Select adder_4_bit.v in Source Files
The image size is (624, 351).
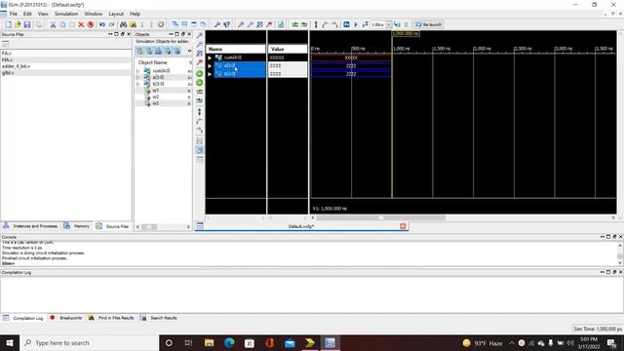[16, 66]
